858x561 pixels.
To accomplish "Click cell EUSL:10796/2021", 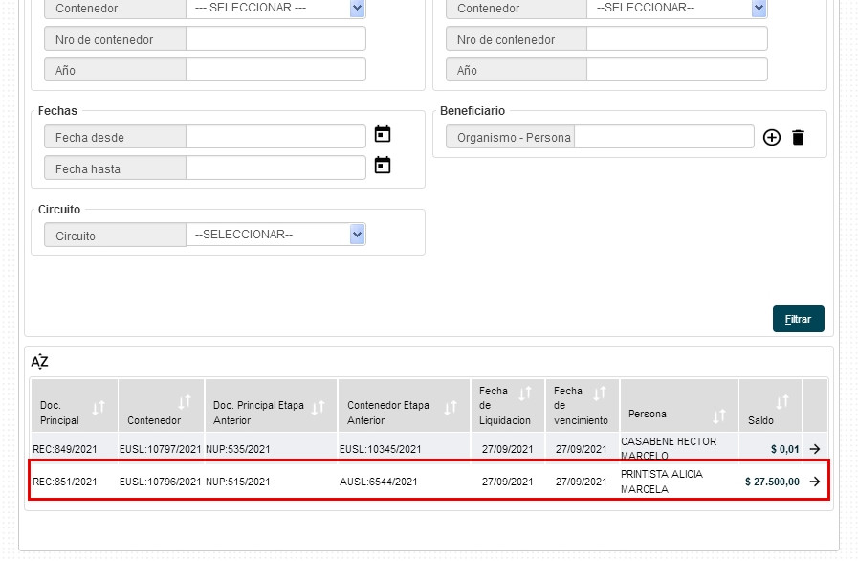I will pyautogui.click(x=161, y=482).
